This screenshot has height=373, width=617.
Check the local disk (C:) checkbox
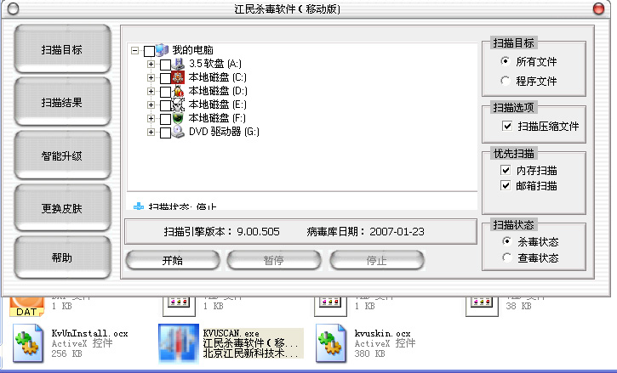point(165,78)
